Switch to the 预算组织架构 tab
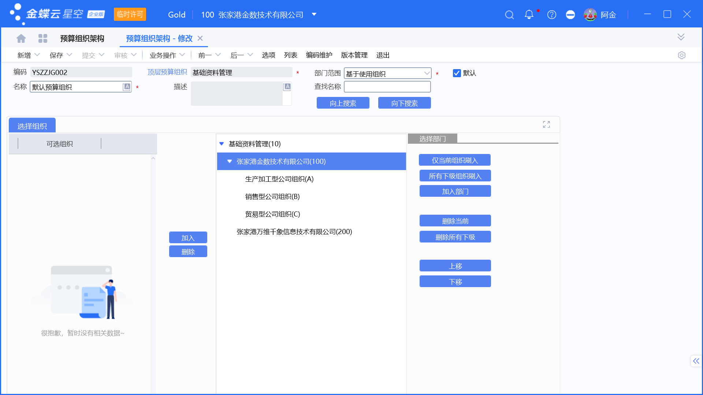 coord(82,38)
